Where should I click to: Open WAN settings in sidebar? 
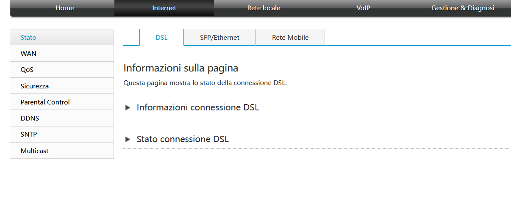coord(62,53)
